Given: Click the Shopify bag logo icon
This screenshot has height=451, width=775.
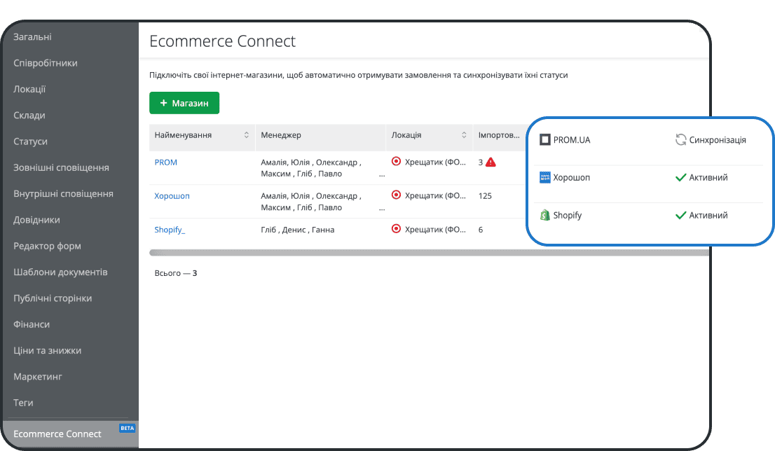Looking at the screenshot, I should click(x=544, y=216).
